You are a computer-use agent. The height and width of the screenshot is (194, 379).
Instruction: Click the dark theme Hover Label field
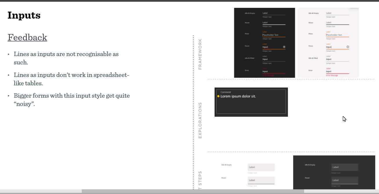[274, 23]
